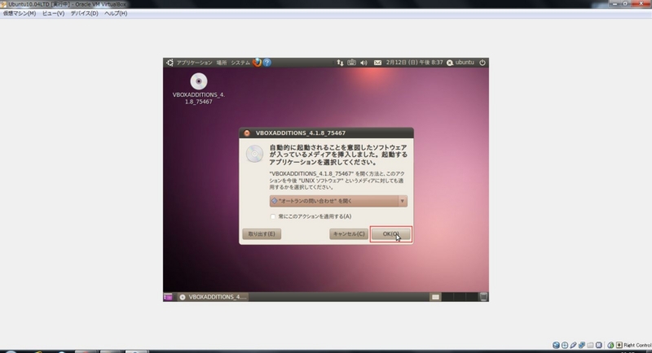The width and height of the screenshot is (652, 353).
Task: Click the Right Control host key label
Action: click(637, 345)
